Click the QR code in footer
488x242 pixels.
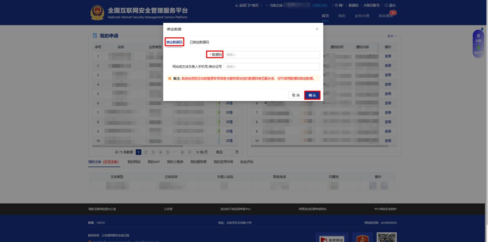tap(387, 237)
